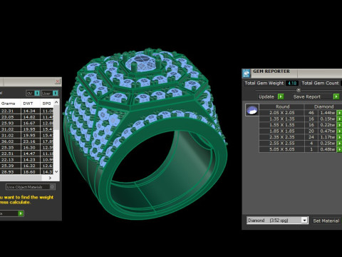The image size is (342, 257).
Task: Click the scroll right arrow under weight table
Action: 50,178
